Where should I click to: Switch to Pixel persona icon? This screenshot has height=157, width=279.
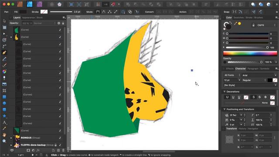(x=40, y=4)
